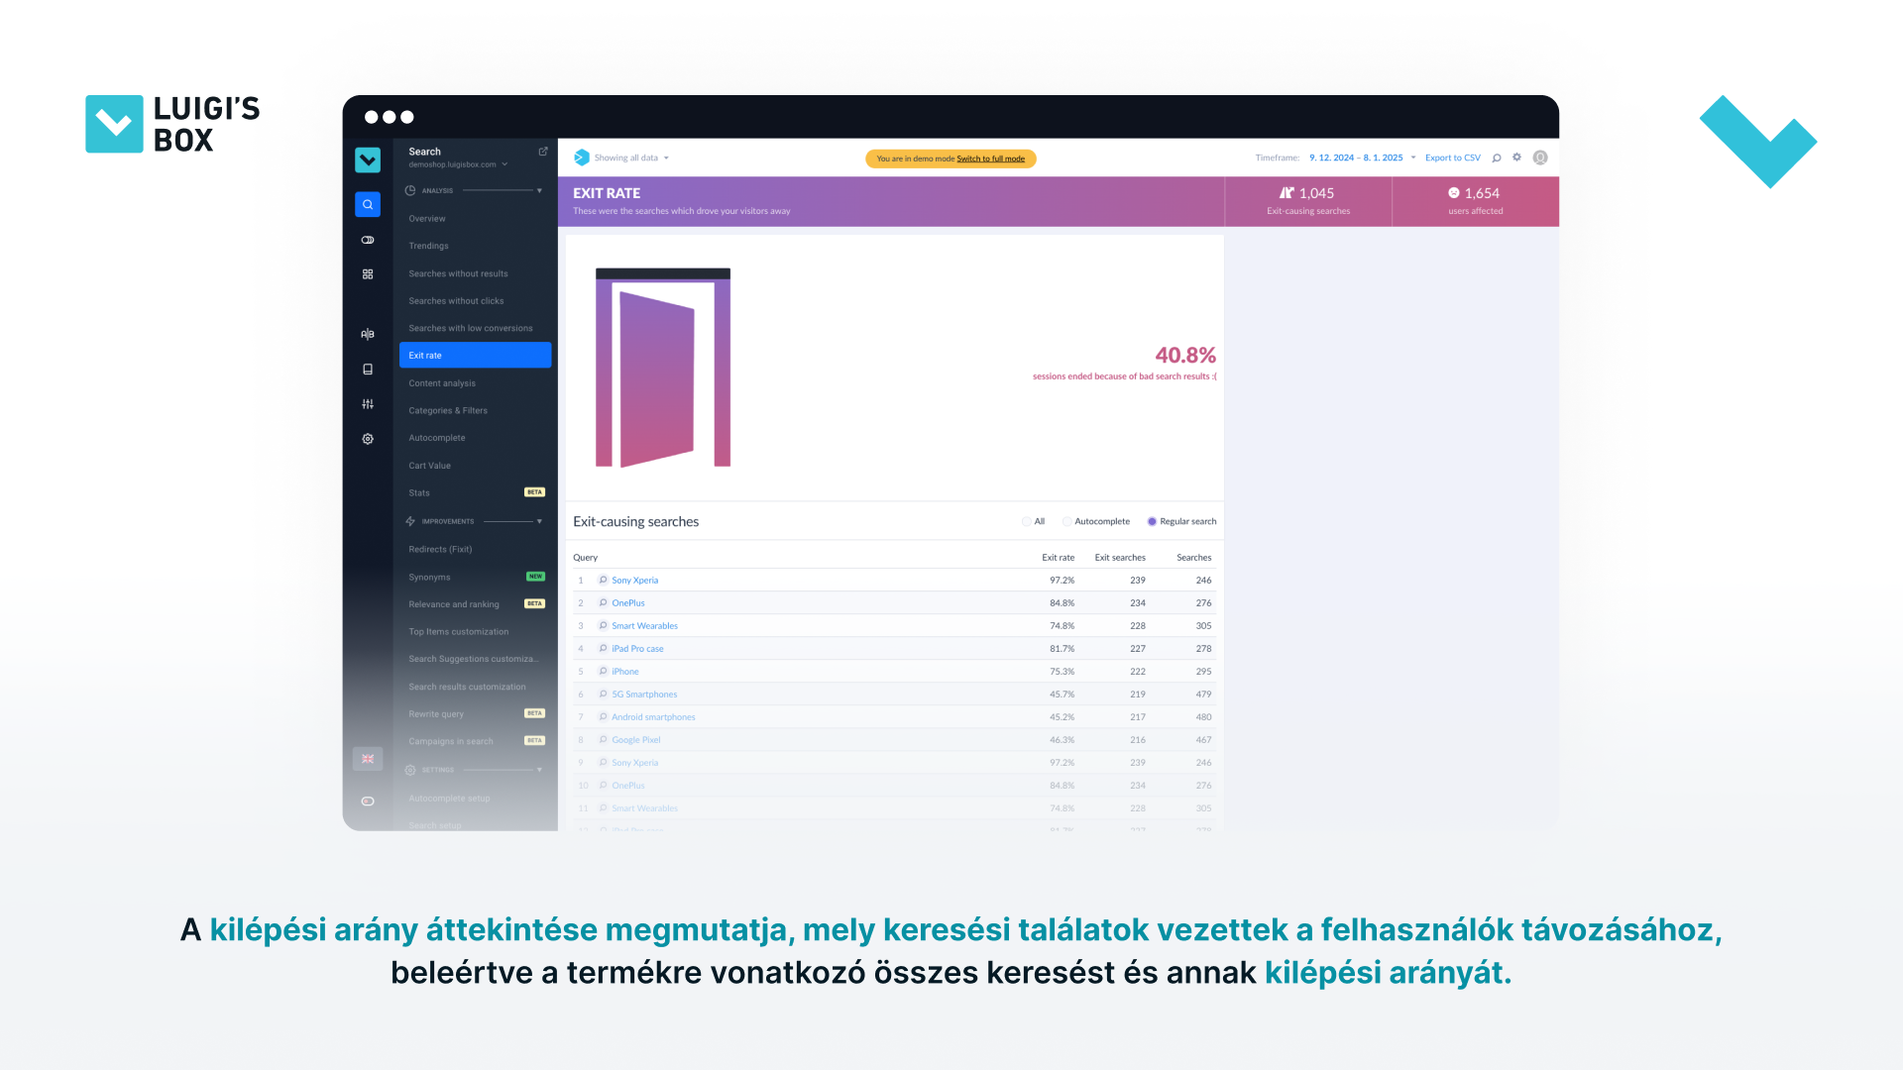Screen dimensions: 1903x1070
Task: Open Stats beta in the sidebar
Action: [419, 492]
